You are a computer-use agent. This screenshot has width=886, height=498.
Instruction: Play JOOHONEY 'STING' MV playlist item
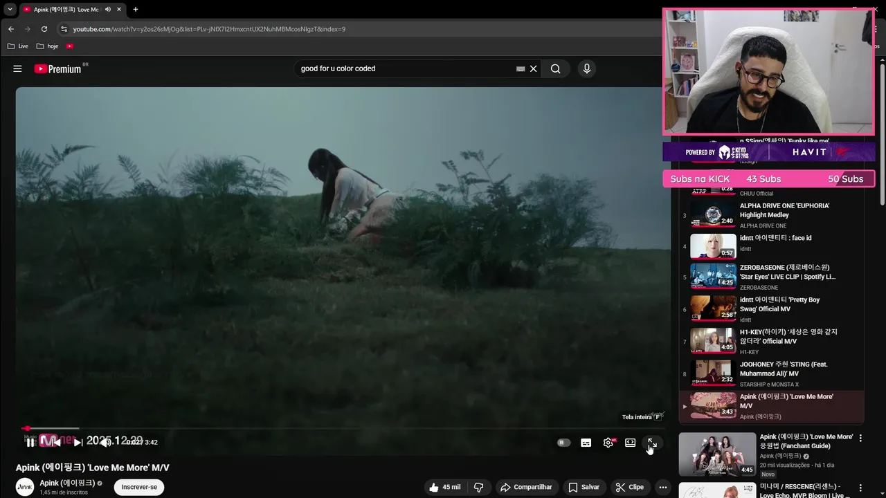[771, 373]
